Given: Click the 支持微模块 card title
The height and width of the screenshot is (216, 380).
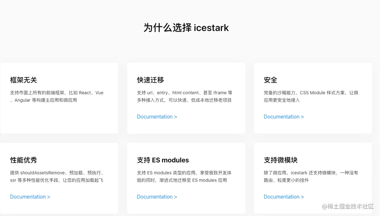Looking at the screenshot, I should coord(281,160).
